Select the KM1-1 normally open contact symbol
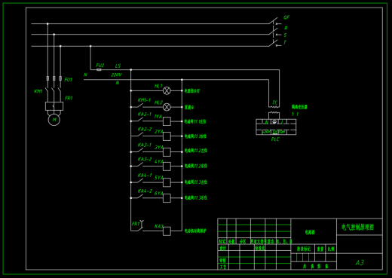This screenshot has width=392, height=278. [x=139, y=105]
